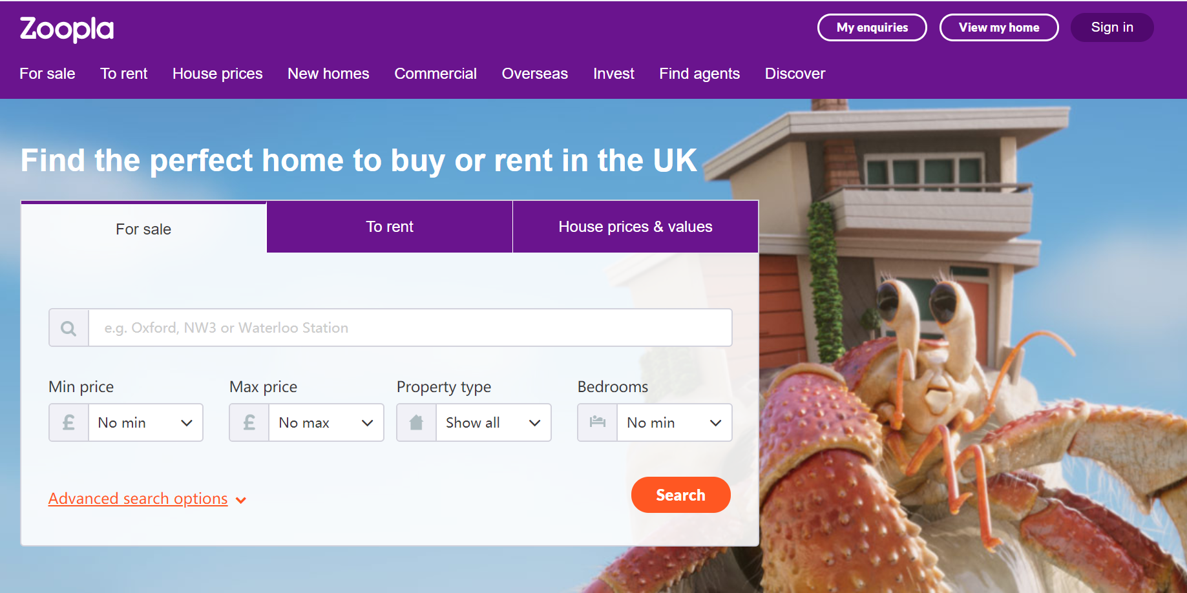This screenshot has height=593, width=1187.
Task: Open the Property type Show all dropdown
Action: pyautogui.click(x=494, y=422)
